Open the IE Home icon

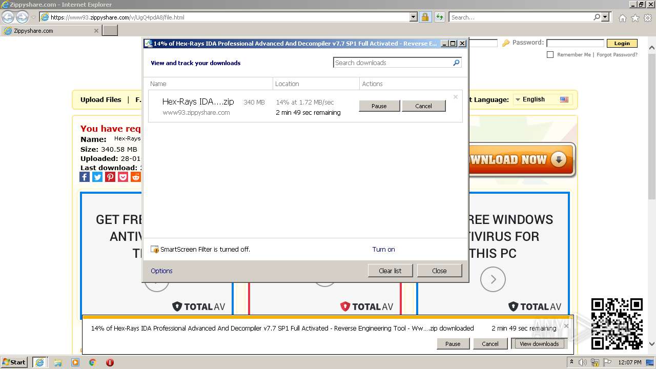pyautogui.click(x=622, y=18)
